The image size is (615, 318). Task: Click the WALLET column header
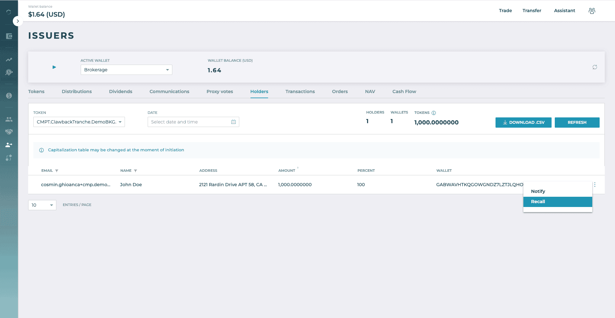tap(444, 171)
